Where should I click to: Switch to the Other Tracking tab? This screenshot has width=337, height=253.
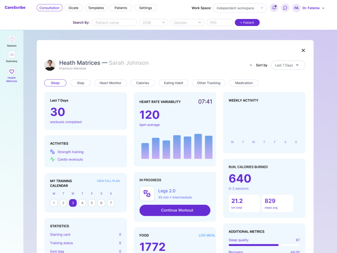pos(209,83)
